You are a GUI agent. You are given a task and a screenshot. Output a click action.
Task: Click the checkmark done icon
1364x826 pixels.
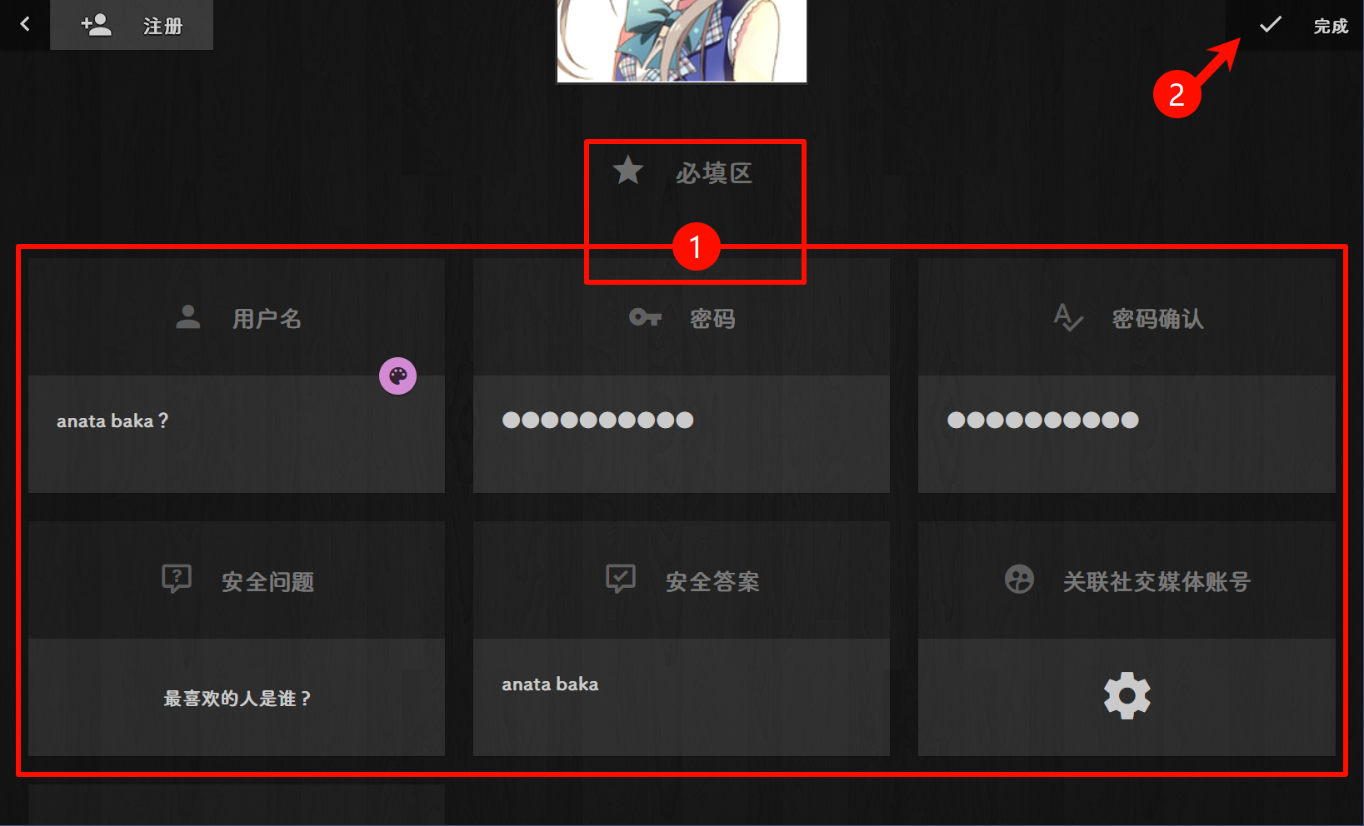(1270, 25)
